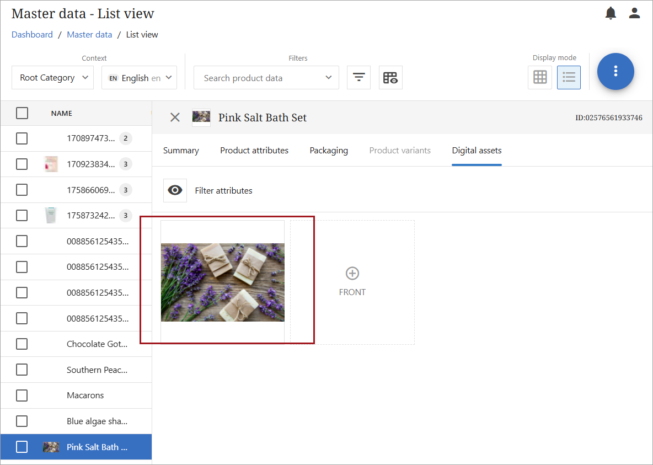Open the notifications bell icon
Screen dimensions: 653x465
611,13
